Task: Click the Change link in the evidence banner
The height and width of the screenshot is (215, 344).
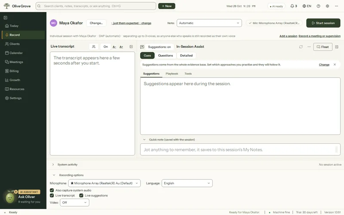Action: pyautogui.click(x=324, y=65)
